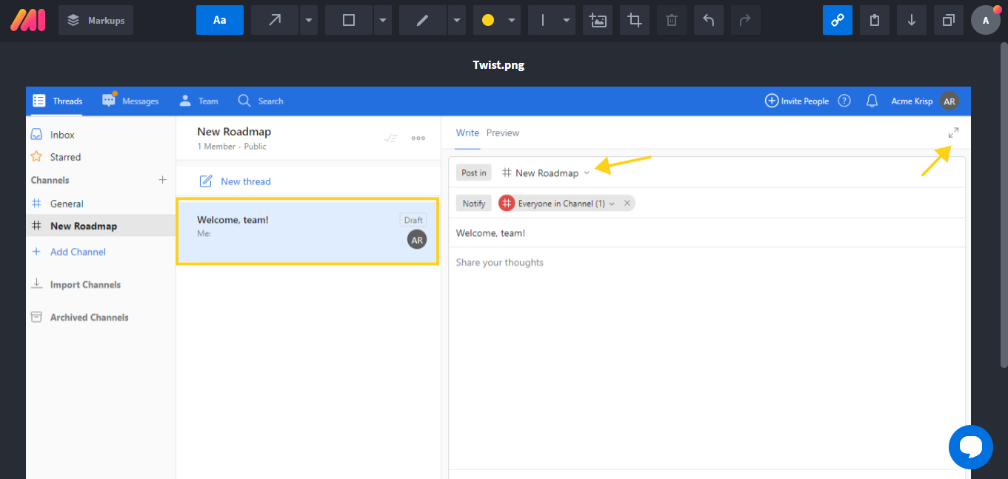This screenshot has width=1008, height=479.
Task: Expand the pen tool options dropdown
Action: click(457, 20)
